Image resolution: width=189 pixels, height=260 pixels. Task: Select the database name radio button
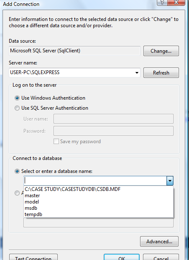coord(17,171)
